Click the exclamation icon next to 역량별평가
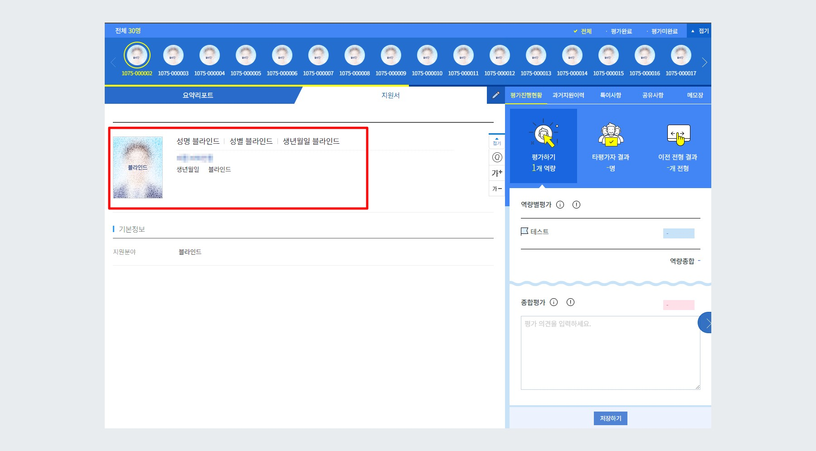 pyautogui.click(x=576, y=205)
